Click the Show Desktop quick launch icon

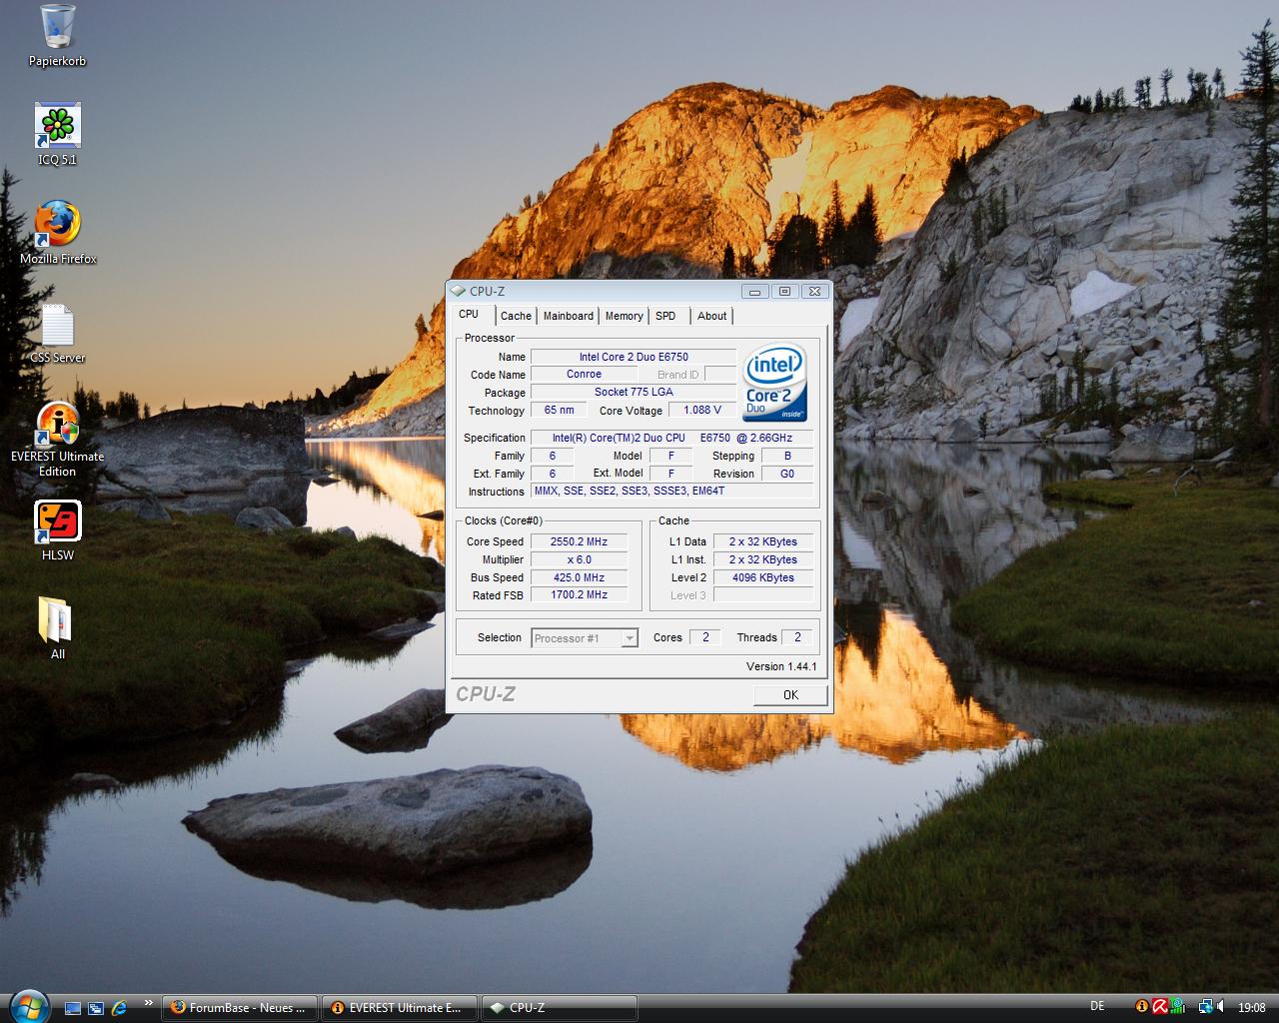73,1007
